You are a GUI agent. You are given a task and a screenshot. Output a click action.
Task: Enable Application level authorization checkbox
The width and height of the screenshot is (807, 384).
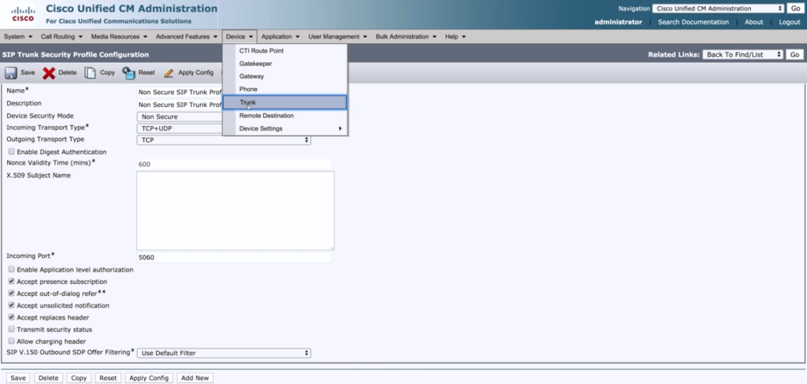coord(11,269)
